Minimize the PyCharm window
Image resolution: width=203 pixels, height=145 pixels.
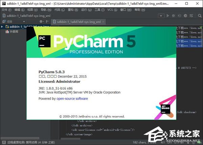(x=176, y=3)
